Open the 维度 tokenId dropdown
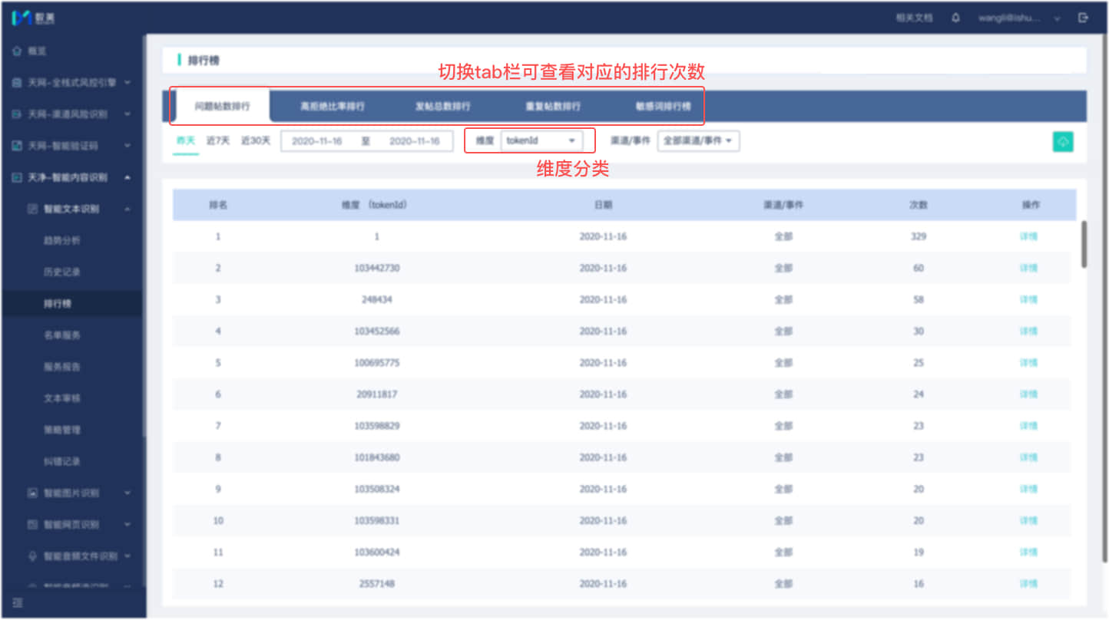The height and width of the screenshot is (620, 1109). (x=541, y=141)
